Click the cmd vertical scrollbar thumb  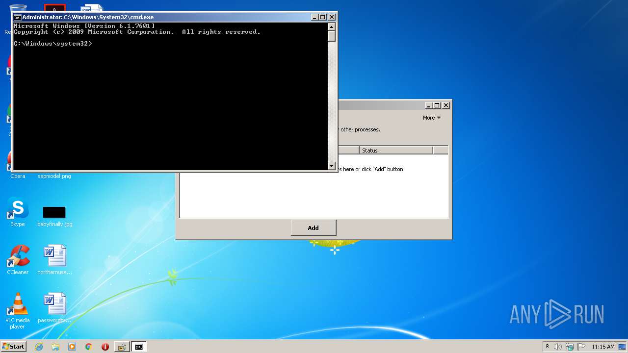point(332,36)
